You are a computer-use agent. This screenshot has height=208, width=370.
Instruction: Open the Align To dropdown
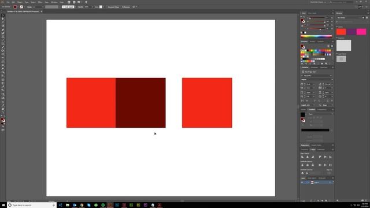(x=329, y=173)
